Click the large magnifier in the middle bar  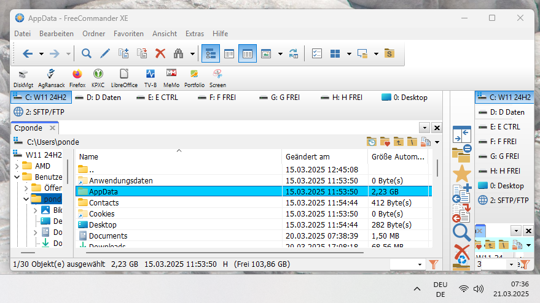pyautogui.click(x=462, y=233)
